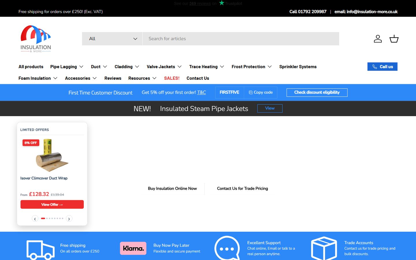Click the LIMITED OFFERS heading
This screenshot has height=260, width=416.
point(35,130)
